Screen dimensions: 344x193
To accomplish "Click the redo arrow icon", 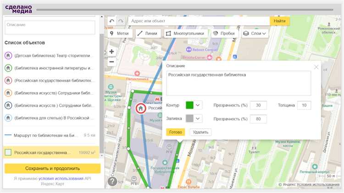I will 121,21.
